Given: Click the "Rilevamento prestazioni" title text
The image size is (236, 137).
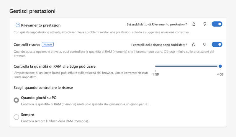Looking at the screenshot, I should [x=41, y=25].
